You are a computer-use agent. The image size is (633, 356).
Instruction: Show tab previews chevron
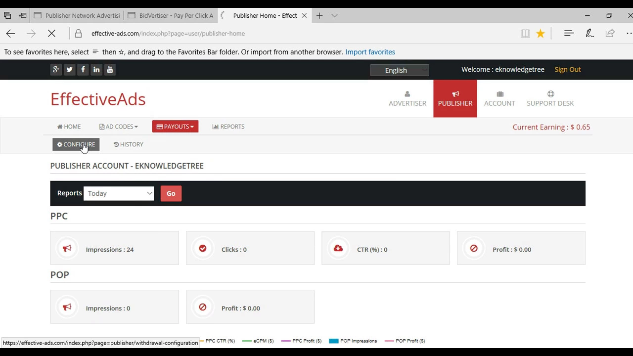[x=334, y=16]
